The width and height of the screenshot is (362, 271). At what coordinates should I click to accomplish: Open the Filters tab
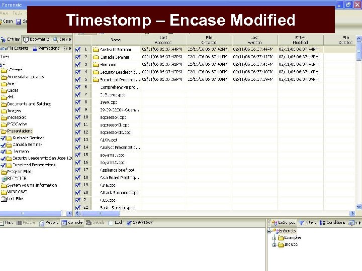click(308, 223)
